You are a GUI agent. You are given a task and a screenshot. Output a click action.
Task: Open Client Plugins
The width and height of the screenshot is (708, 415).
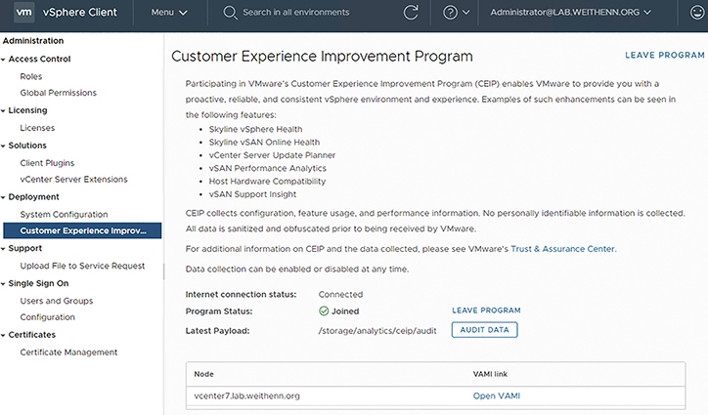coord(47,163)
